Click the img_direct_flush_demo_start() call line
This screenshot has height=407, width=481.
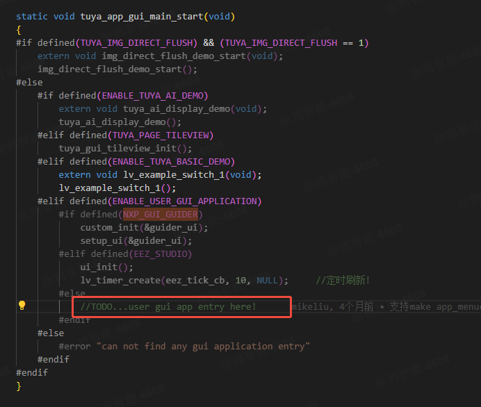(117, 69)
